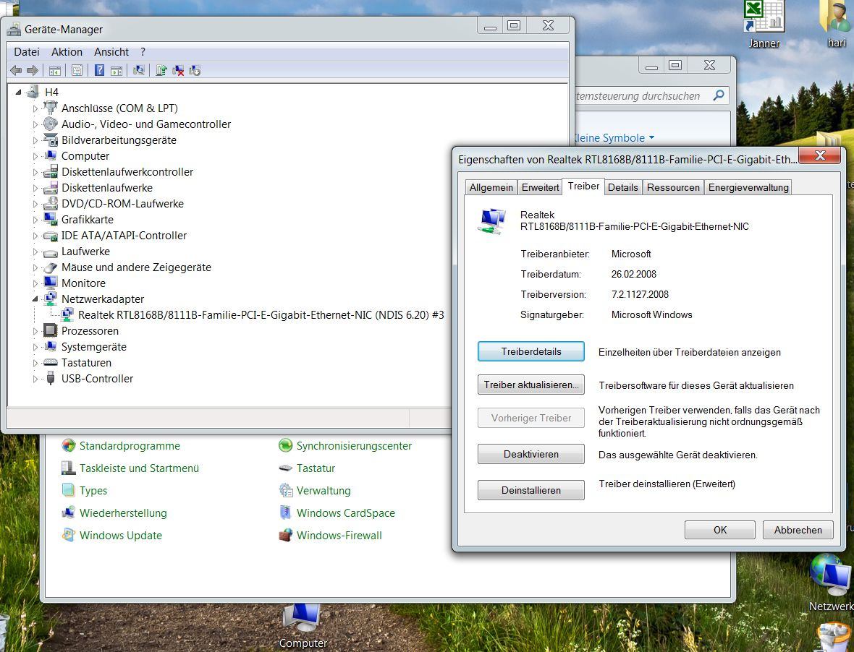The image size is (854, 652).
Task: Click the Synchronisierungscenter icon
Action: [x=285, y=445]
